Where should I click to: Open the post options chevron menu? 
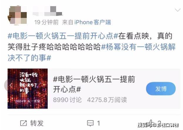pos(178,10)
